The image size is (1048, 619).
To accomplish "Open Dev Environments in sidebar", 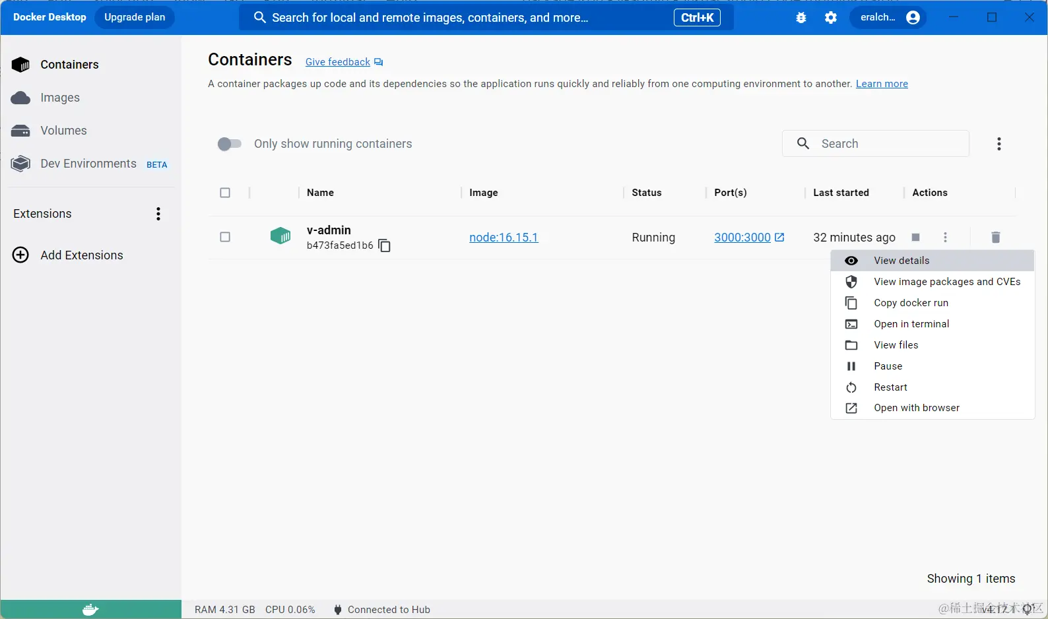I will coord(88,164).
